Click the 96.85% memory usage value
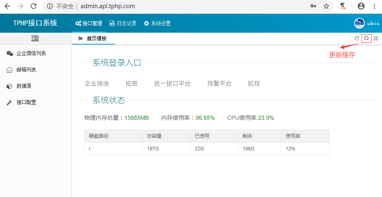This screenshot has width=382, height=197. coord(205,118)
